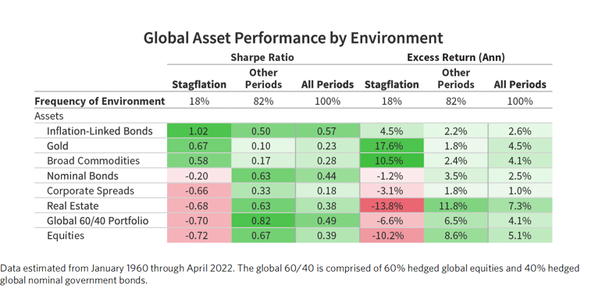Click the Gold asset row label
The width and height of the screenshot is (602, 289).
57,146
